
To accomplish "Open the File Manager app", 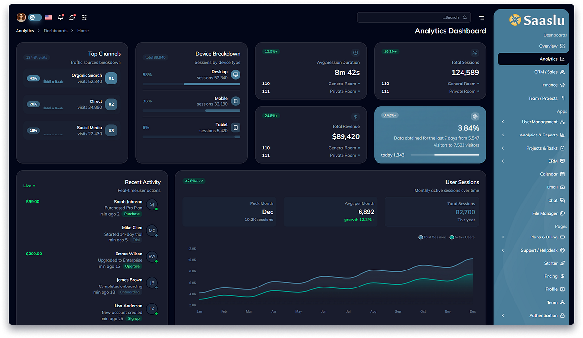I will click(533, 213).
